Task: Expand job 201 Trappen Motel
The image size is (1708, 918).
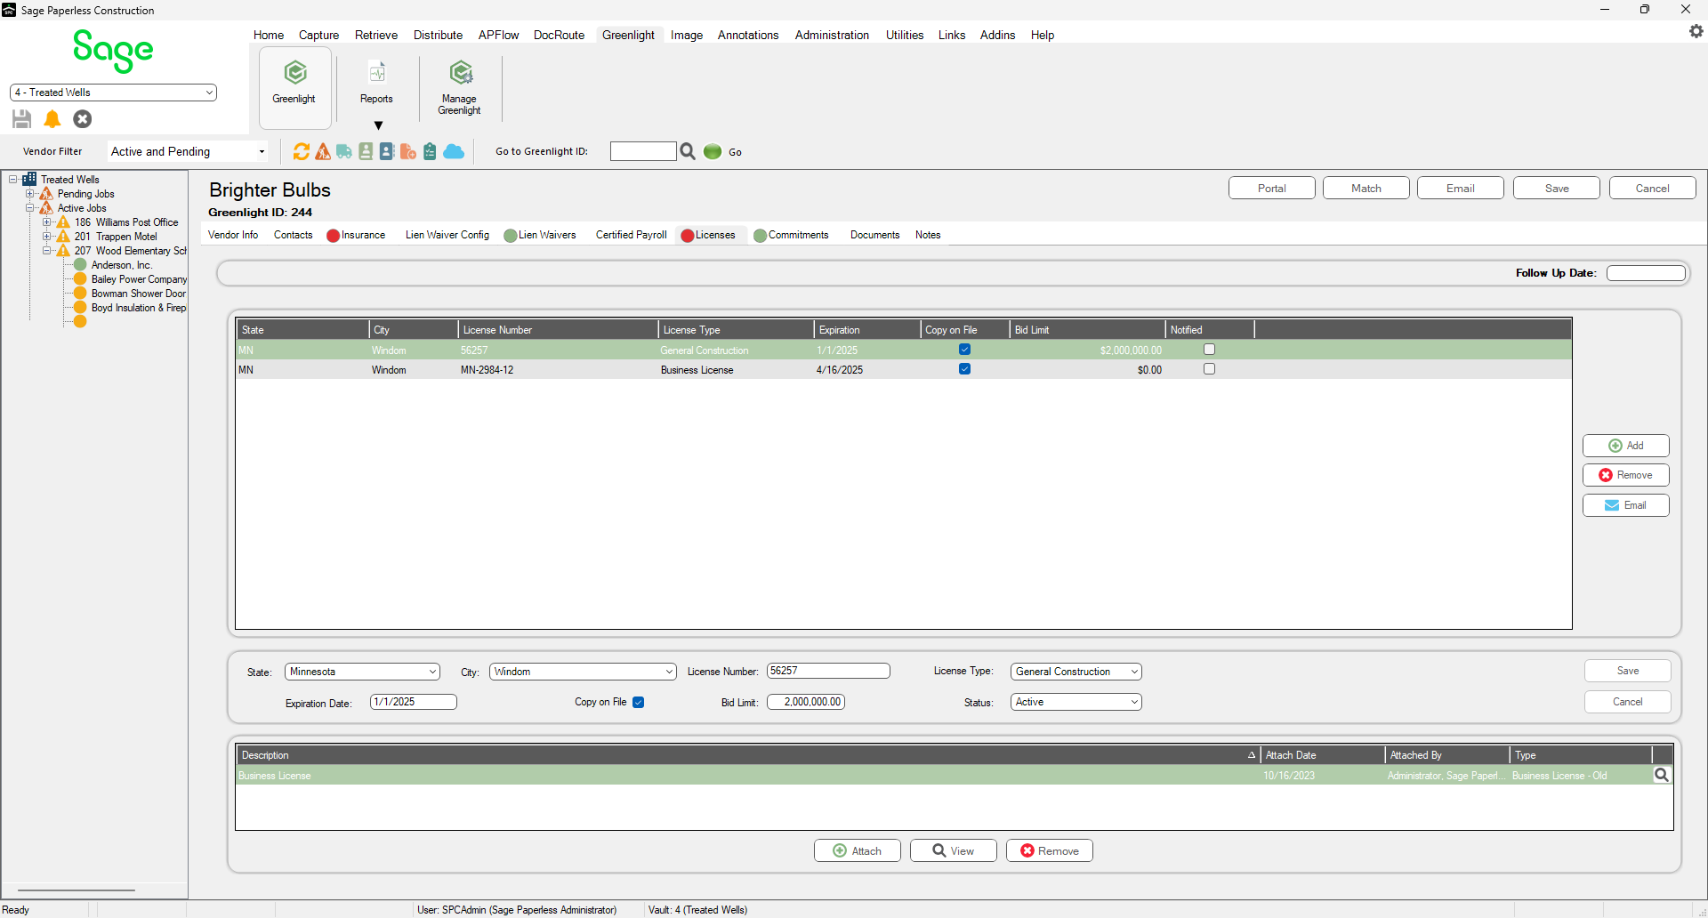Action: [x=47, y=237]
